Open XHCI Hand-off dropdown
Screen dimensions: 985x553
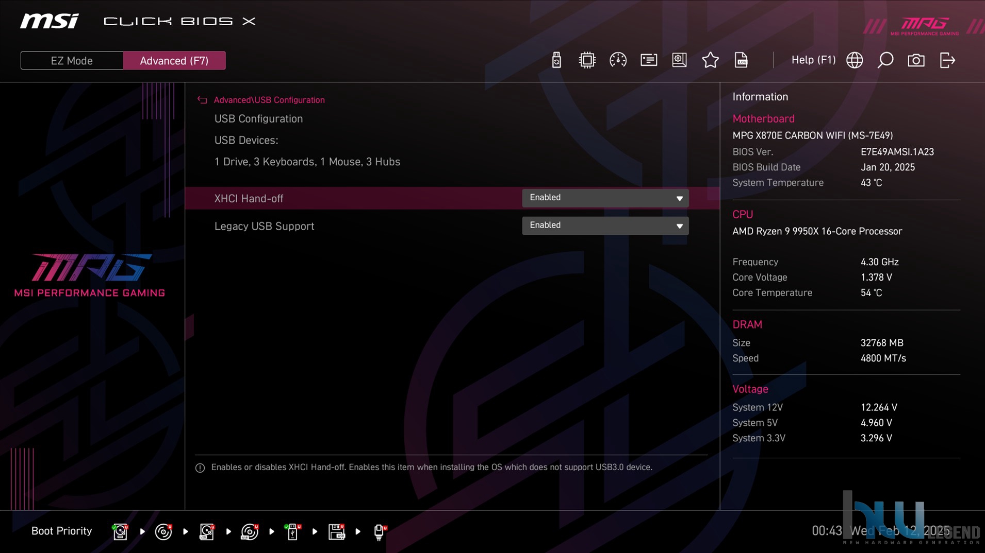605,198
